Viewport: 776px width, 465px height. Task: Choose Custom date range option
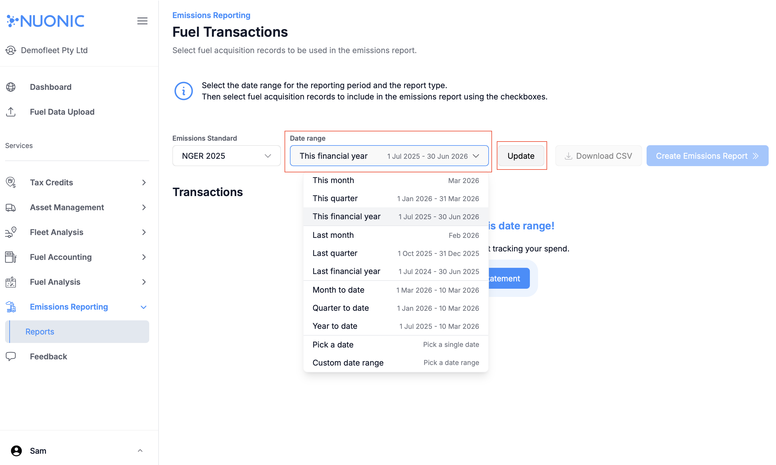pos(396,362)
